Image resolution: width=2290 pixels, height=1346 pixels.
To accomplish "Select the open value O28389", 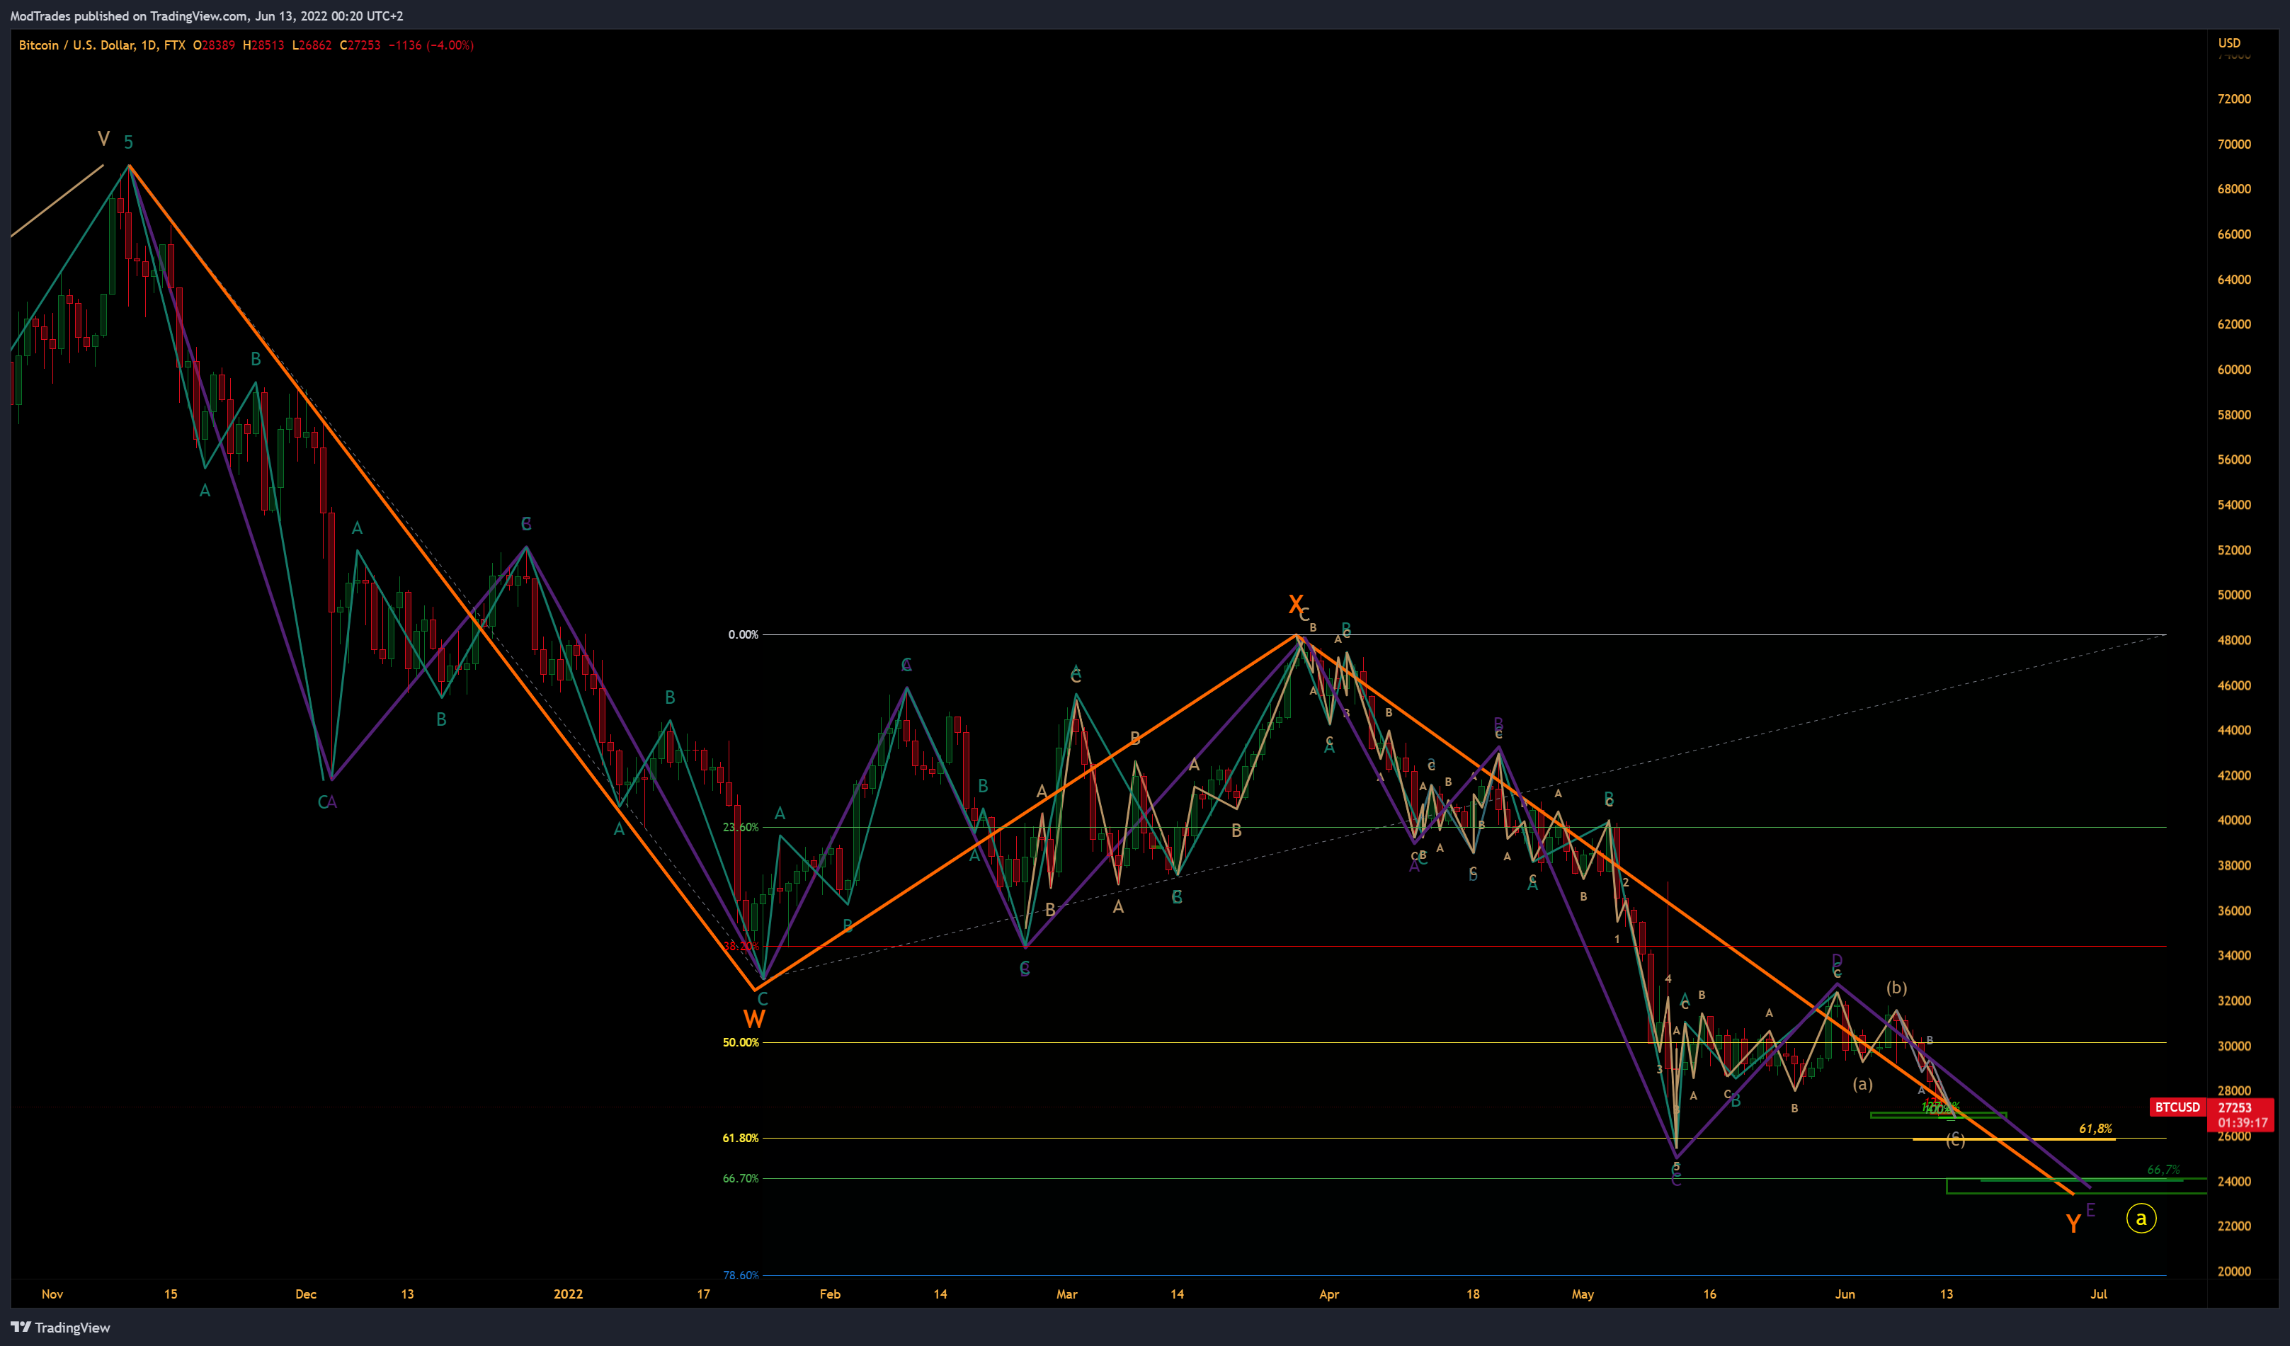I will 214,45.
